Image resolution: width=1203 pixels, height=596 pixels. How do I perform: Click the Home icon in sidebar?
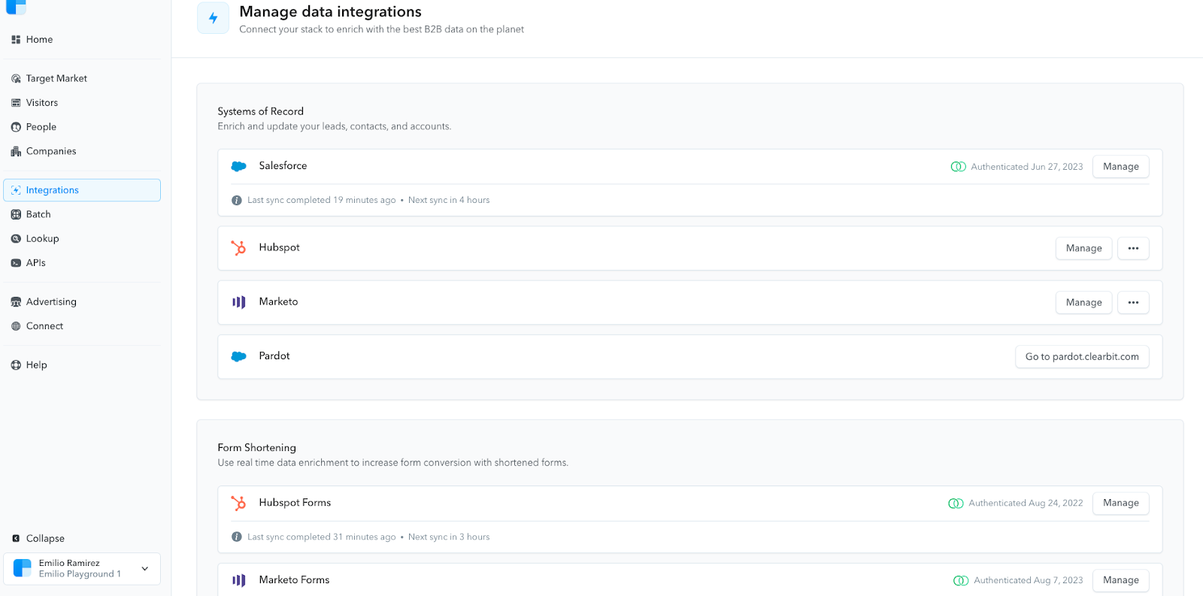16,40
